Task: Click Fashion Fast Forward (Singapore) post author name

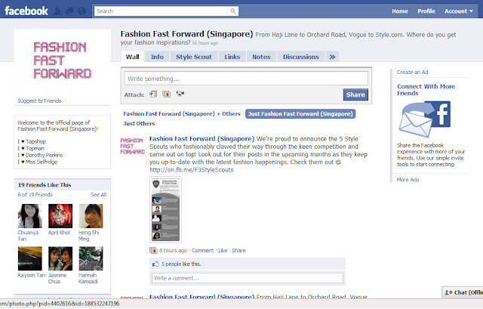Action: pyautogui.click(x=202, y=139)
